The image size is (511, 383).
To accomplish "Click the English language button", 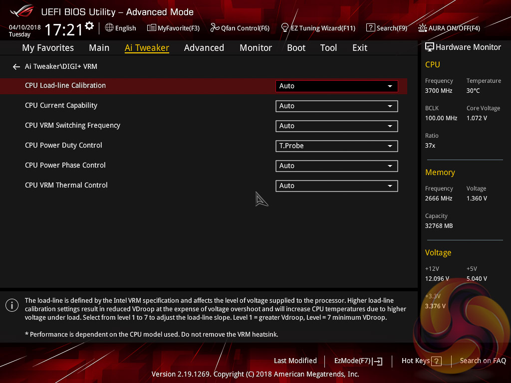I will click(121, 28).
